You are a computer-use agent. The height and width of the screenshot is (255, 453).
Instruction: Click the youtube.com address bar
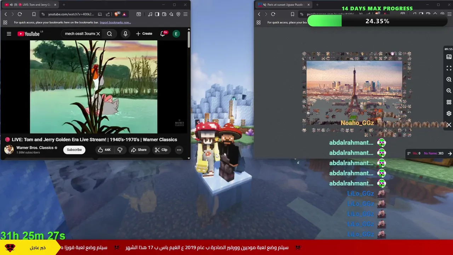click(x=71, y=14)
